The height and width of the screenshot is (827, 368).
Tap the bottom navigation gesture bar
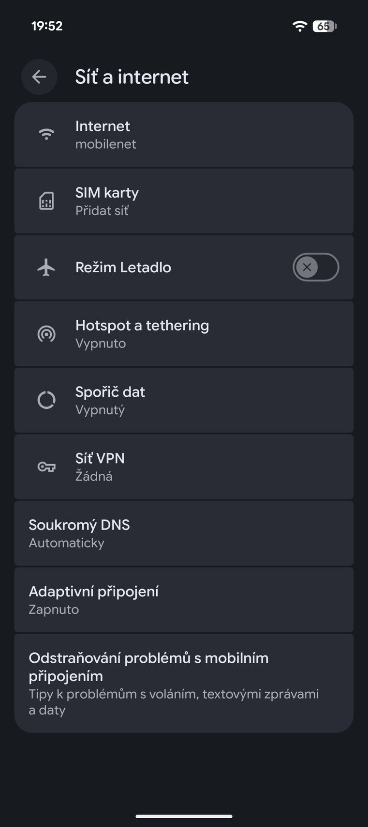[x=184, y=816]
